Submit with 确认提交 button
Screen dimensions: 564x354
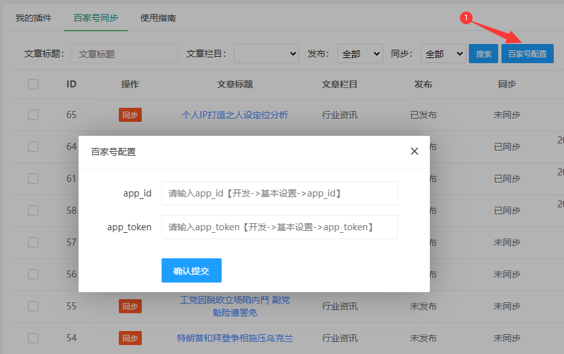[x=192, y=270]
